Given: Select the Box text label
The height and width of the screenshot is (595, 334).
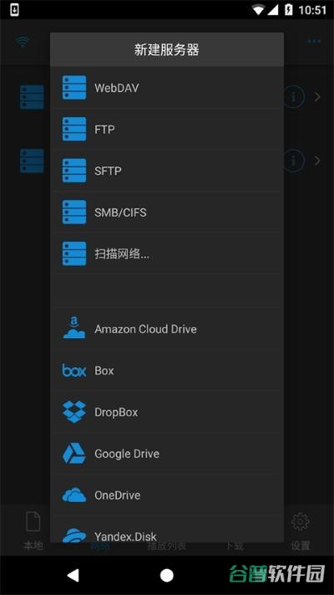Looking at the screenshot, I should point(104,371).
